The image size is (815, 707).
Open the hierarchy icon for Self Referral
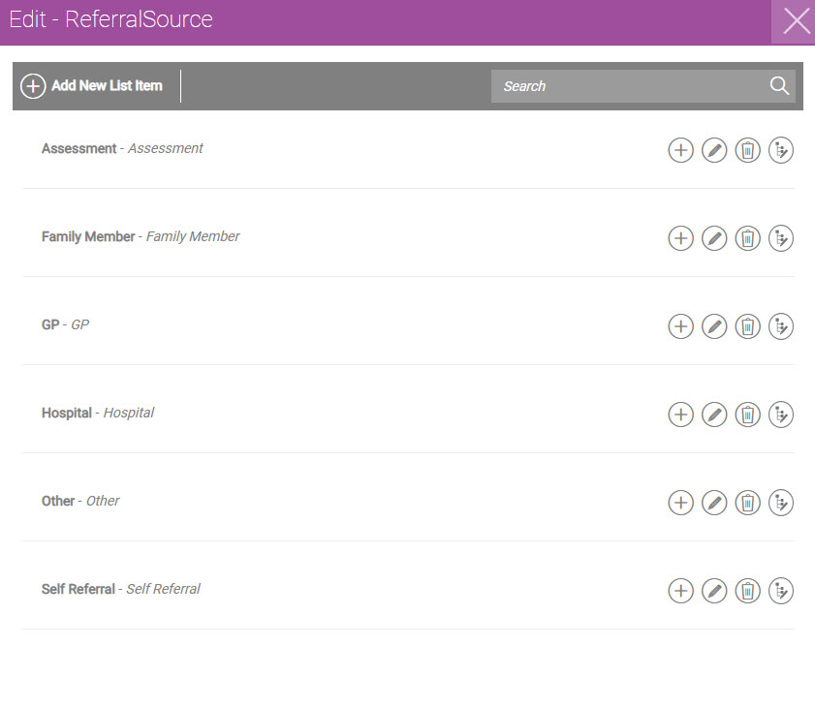[x=781, y=591]
